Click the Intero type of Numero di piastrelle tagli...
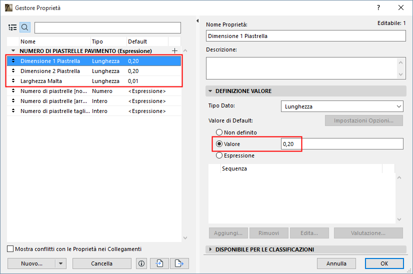 pyautogui.click(x=99, y=111)
